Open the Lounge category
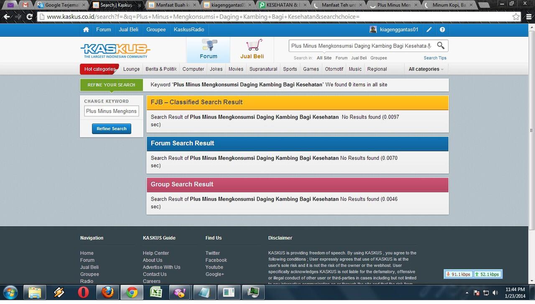The height and width of the screenshot is (304, 535). point(132,69)
